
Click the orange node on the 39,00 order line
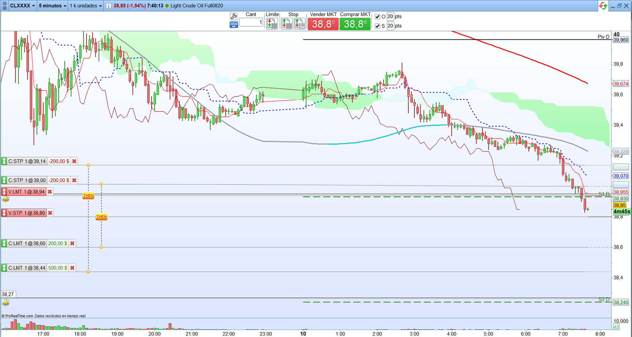[x=101, y=184]
